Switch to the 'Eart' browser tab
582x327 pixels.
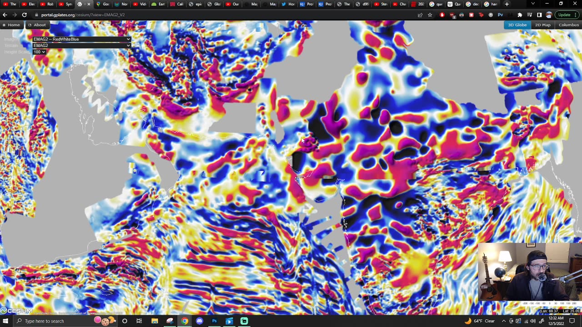click(x=158, y=4)
